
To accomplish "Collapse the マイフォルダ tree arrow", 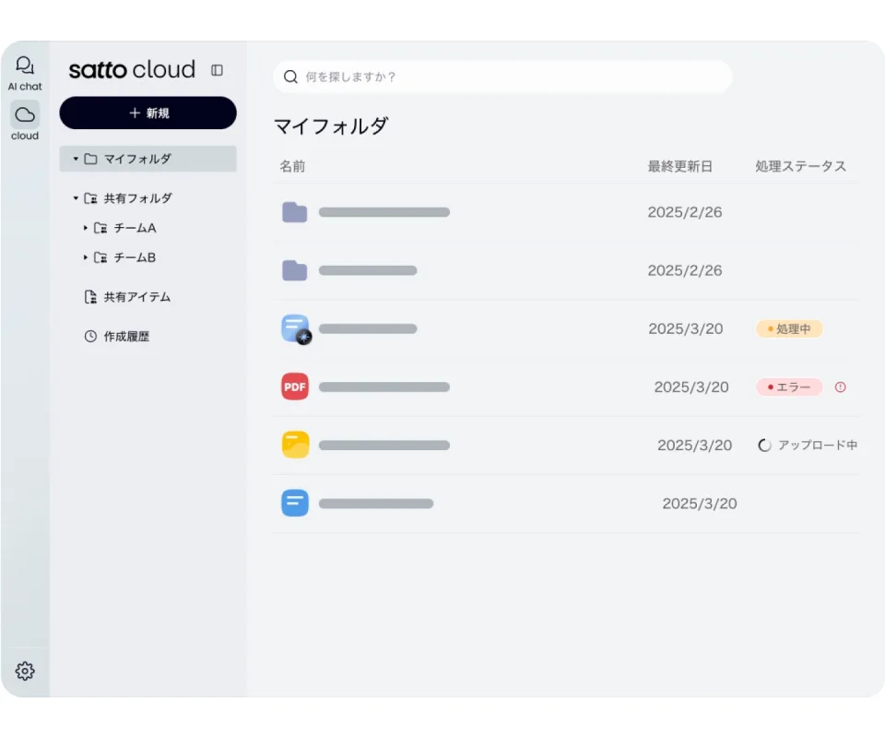I will coord(76,159).
